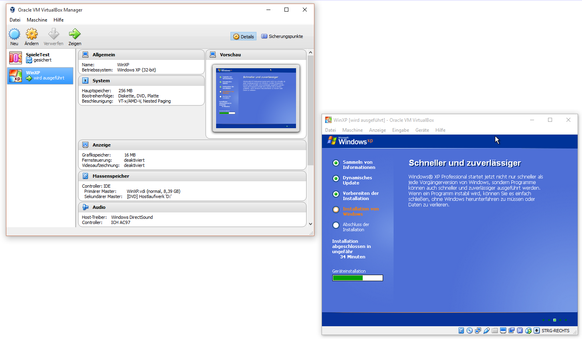Open the Maschine menu in Manager
Viewport: 582px width, 339px height.
coord(37,20)
